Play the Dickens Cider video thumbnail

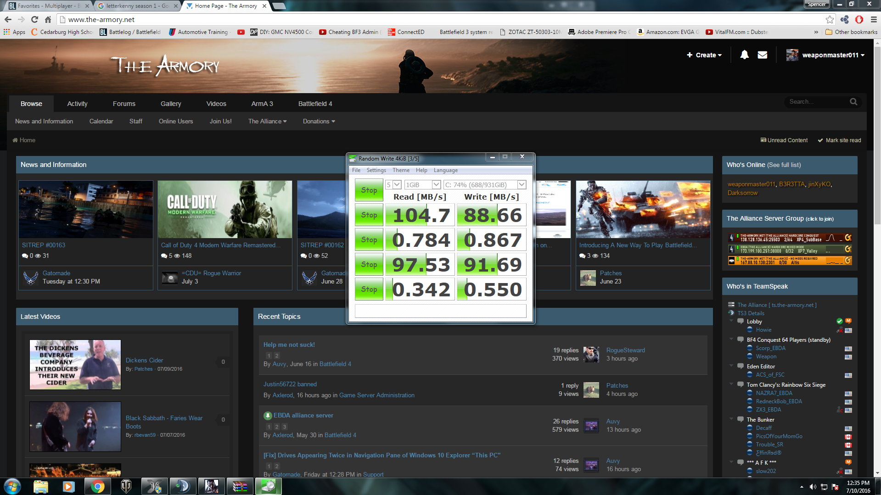[75, 365]
